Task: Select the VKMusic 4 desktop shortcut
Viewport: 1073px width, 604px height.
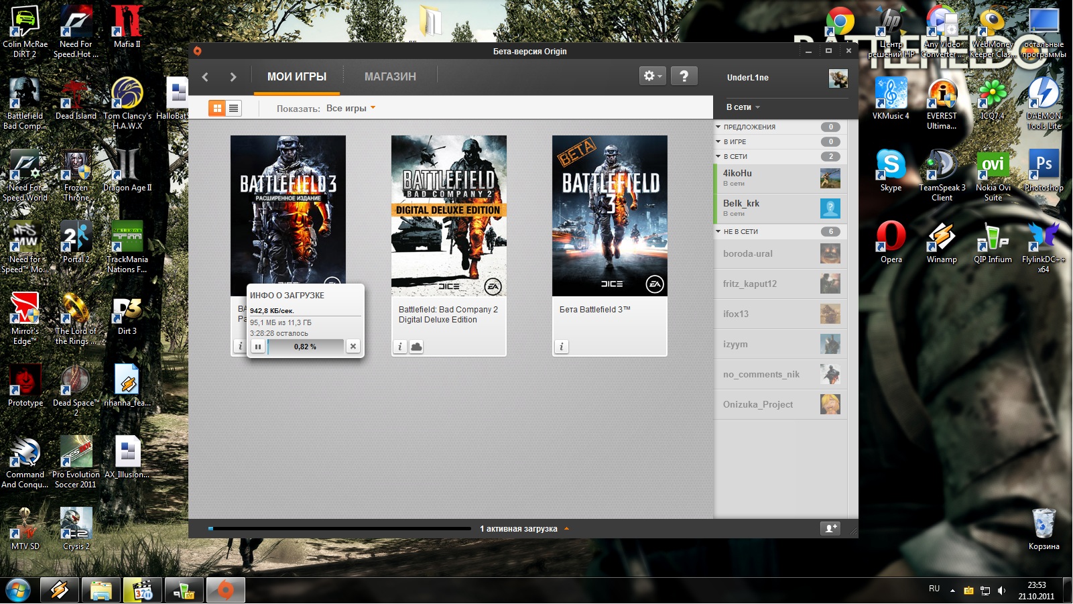Action: tap(891, 99)
